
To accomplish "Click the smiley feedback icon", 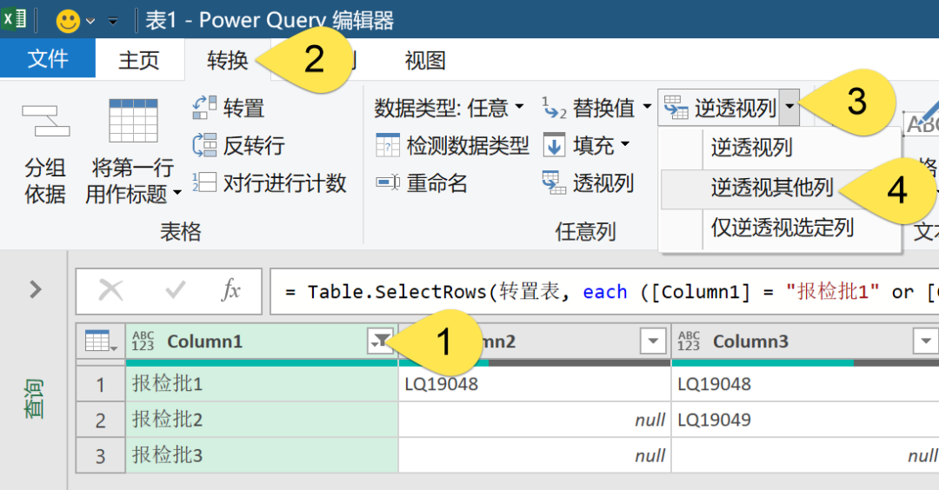I will (x=68, y=21).
